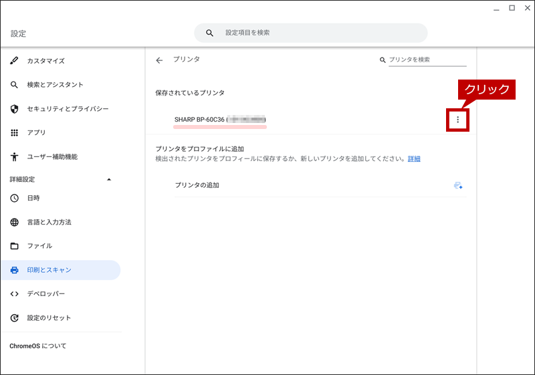Image resolution: width=535 pixels, height=375 pixels.
Task: Click the brush icon beside カスタマイズ
Action: [14, 61]
